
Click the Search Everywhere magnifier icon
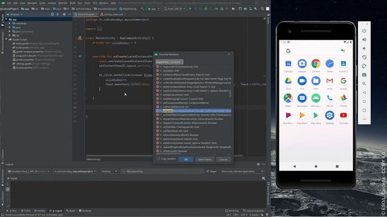pyautogui.click(x=262, y=8)
